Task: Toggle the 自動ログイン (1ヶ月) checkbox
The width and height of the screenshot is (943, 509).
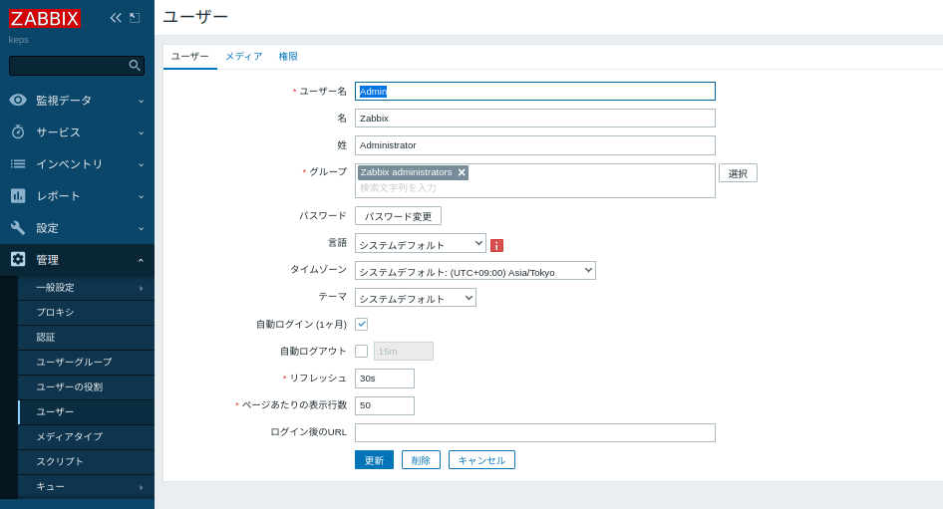Action: tap(362, 324)
